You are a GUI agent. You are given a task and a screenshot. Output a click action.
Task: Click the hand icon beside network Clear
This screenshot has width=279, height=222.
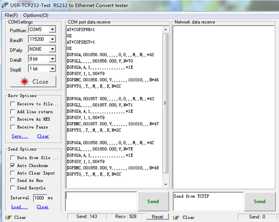pos(176,217)
